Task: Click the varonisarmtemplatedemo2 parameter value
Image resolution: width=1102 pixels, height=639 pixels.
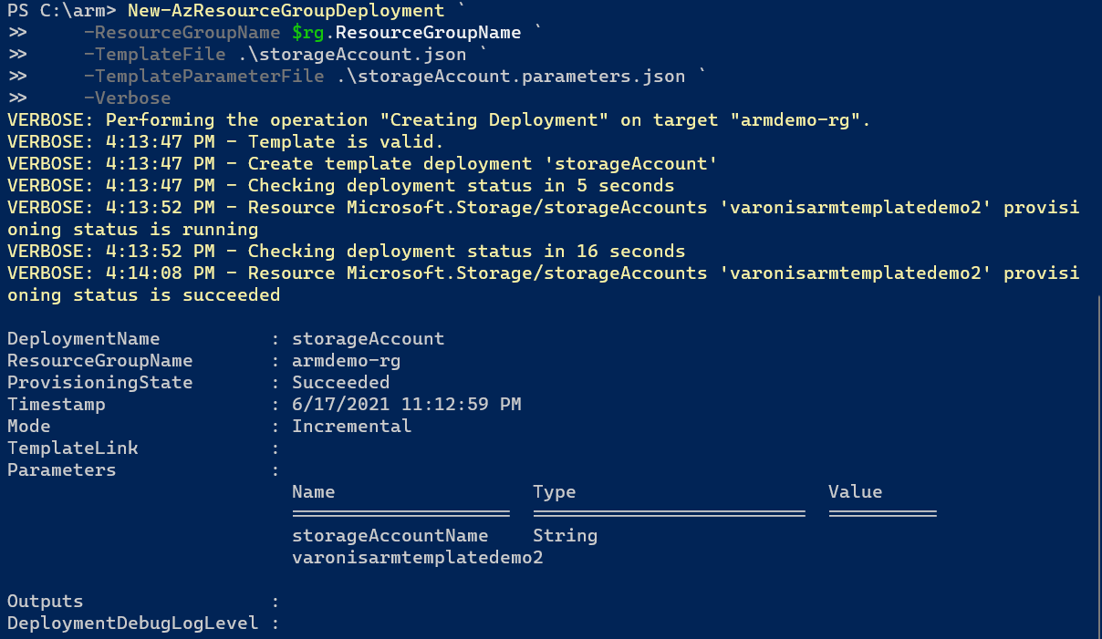Action: pyautogui.click(x=418, y=558)
